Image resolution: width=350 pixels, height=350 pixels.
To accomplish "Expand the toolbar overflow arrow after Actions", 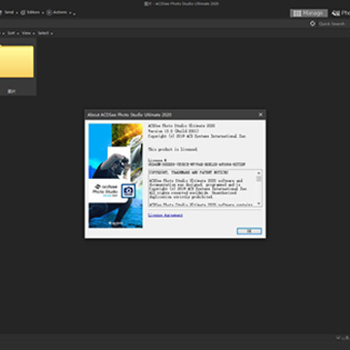I will [x=74, y=14].
